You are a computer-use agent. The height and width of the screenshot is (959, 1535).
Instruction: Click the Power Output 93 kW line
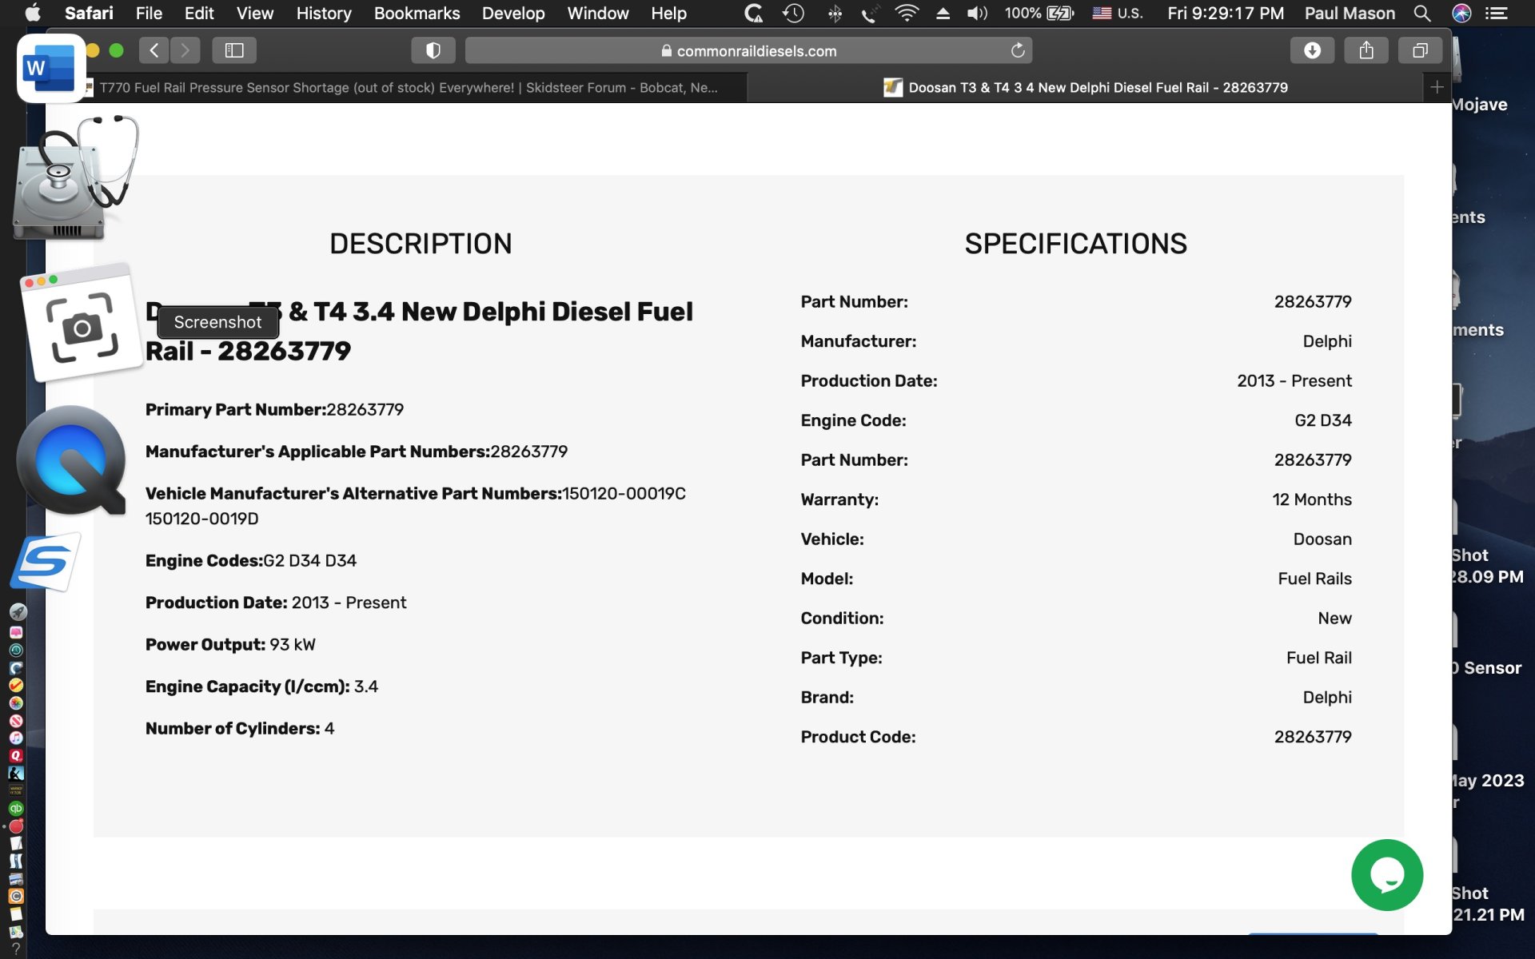[x=230, y=644]
